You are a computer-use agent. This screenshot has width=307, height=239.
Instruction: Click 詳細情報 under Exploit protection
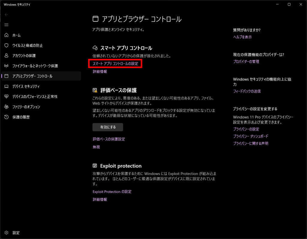click(100, 199)
